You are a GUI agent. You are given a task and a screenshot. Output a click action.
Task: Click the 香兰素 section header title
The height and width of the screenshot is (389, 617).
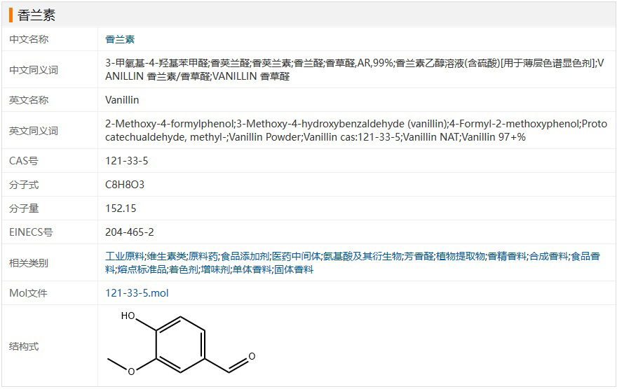coord(36,15)
